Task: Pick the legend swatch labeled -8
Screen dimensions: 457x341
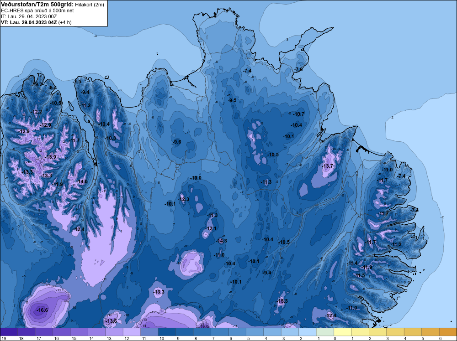Action: pyautogui.click(x=202, y=332)
